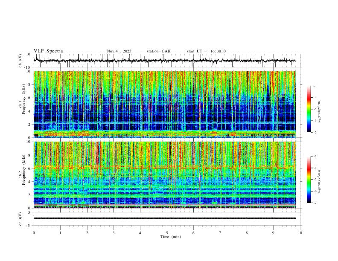Click the '-10' tick on the ch.1(V) axis
This screenshot has height=261, width=338.
[x=28, y=67]
